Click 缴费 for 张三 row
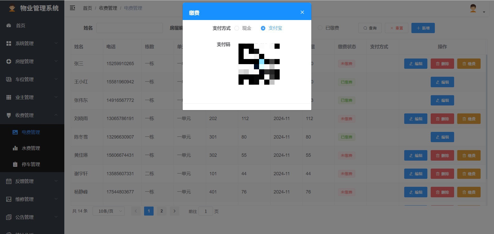 coord(469,64)
